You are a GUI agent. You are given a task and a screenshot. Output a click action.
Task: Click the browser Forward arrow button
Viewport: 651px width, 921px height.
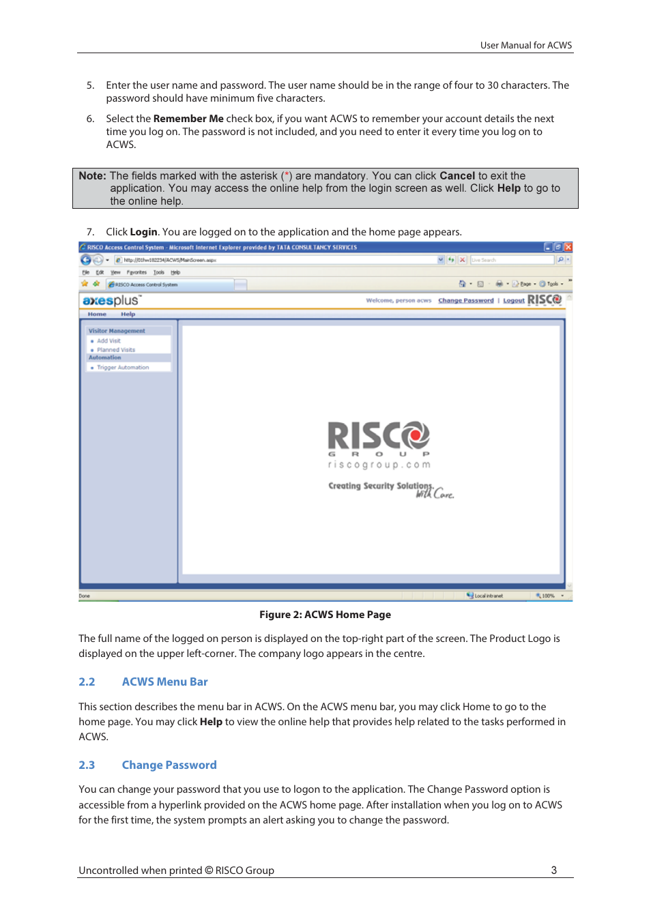tap(98, 260)
